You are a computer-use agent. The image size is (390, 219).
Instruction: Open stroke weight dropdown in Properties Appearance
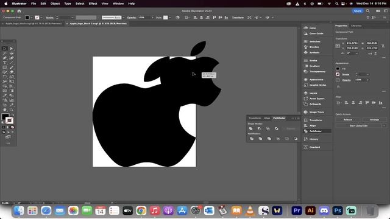click(367, 74)
